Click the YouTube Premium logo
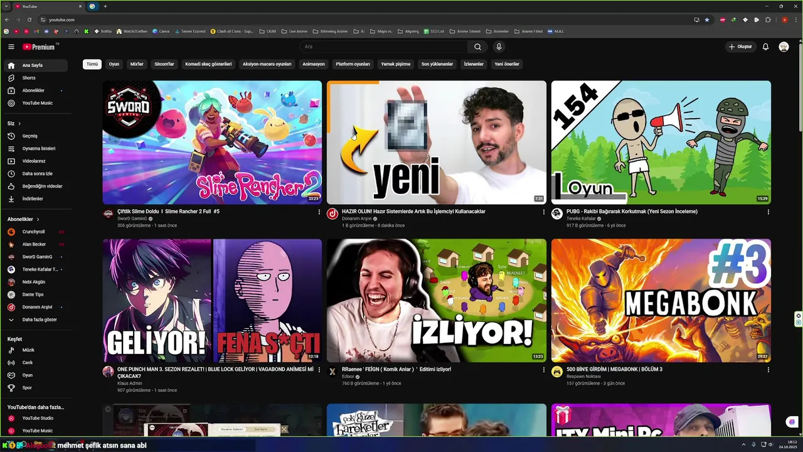Screen dimensions: 803x452 (x=40, y=46)
